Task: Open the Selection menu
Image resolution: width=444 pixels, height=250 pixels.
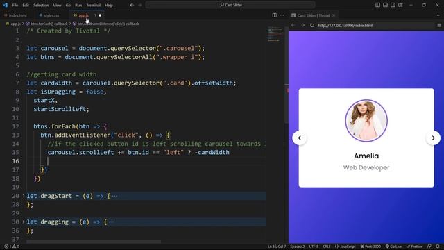Action: pos(41,5)
